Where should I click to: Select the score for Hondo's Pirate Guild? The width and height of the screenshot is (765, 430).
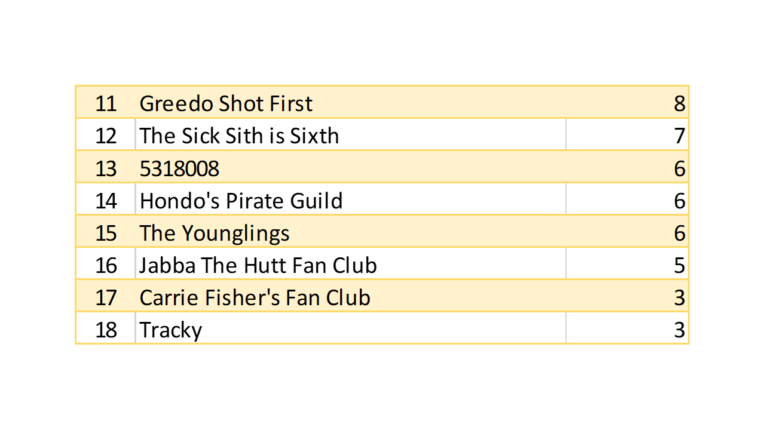679,200
